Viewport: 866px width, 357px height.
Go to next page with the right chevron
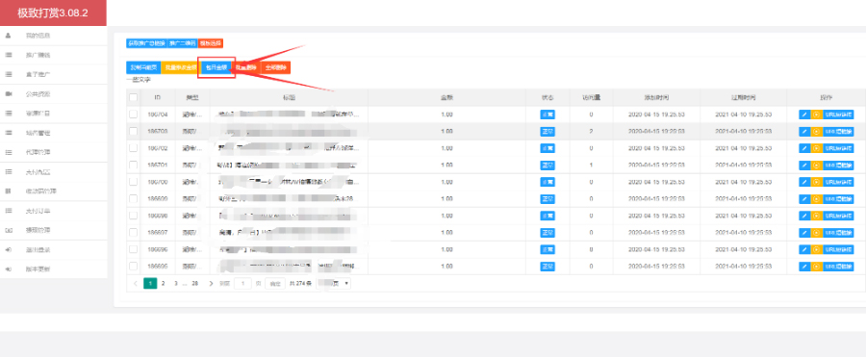(x=211, y=283)
